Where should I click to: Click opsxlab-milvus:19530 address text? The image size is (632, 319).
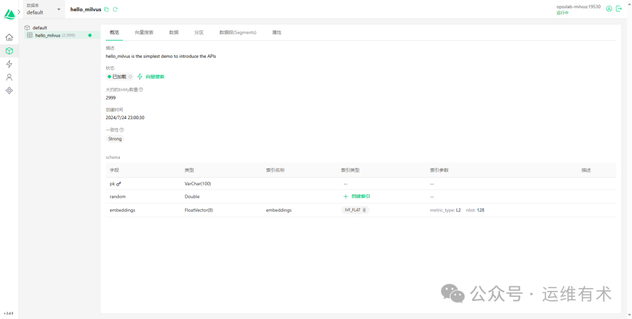tap(578, 7)
